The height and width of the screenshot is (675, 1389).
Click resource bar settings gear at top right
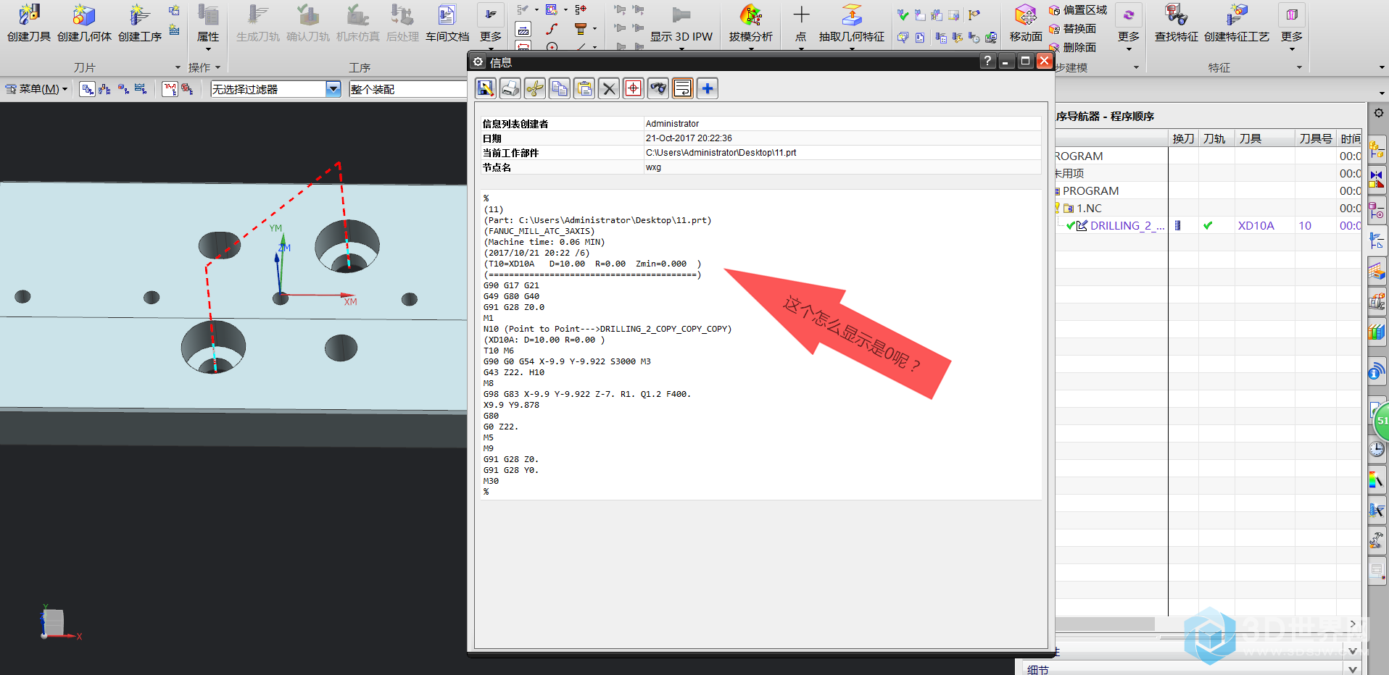pos(1379,113)
